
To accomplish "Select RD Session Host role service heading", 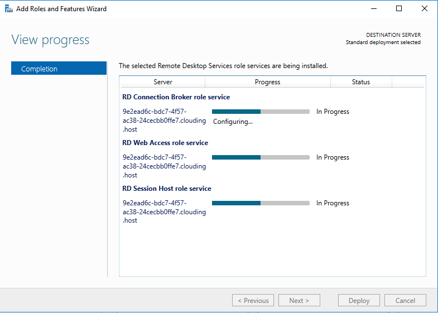I will point(166,189).
